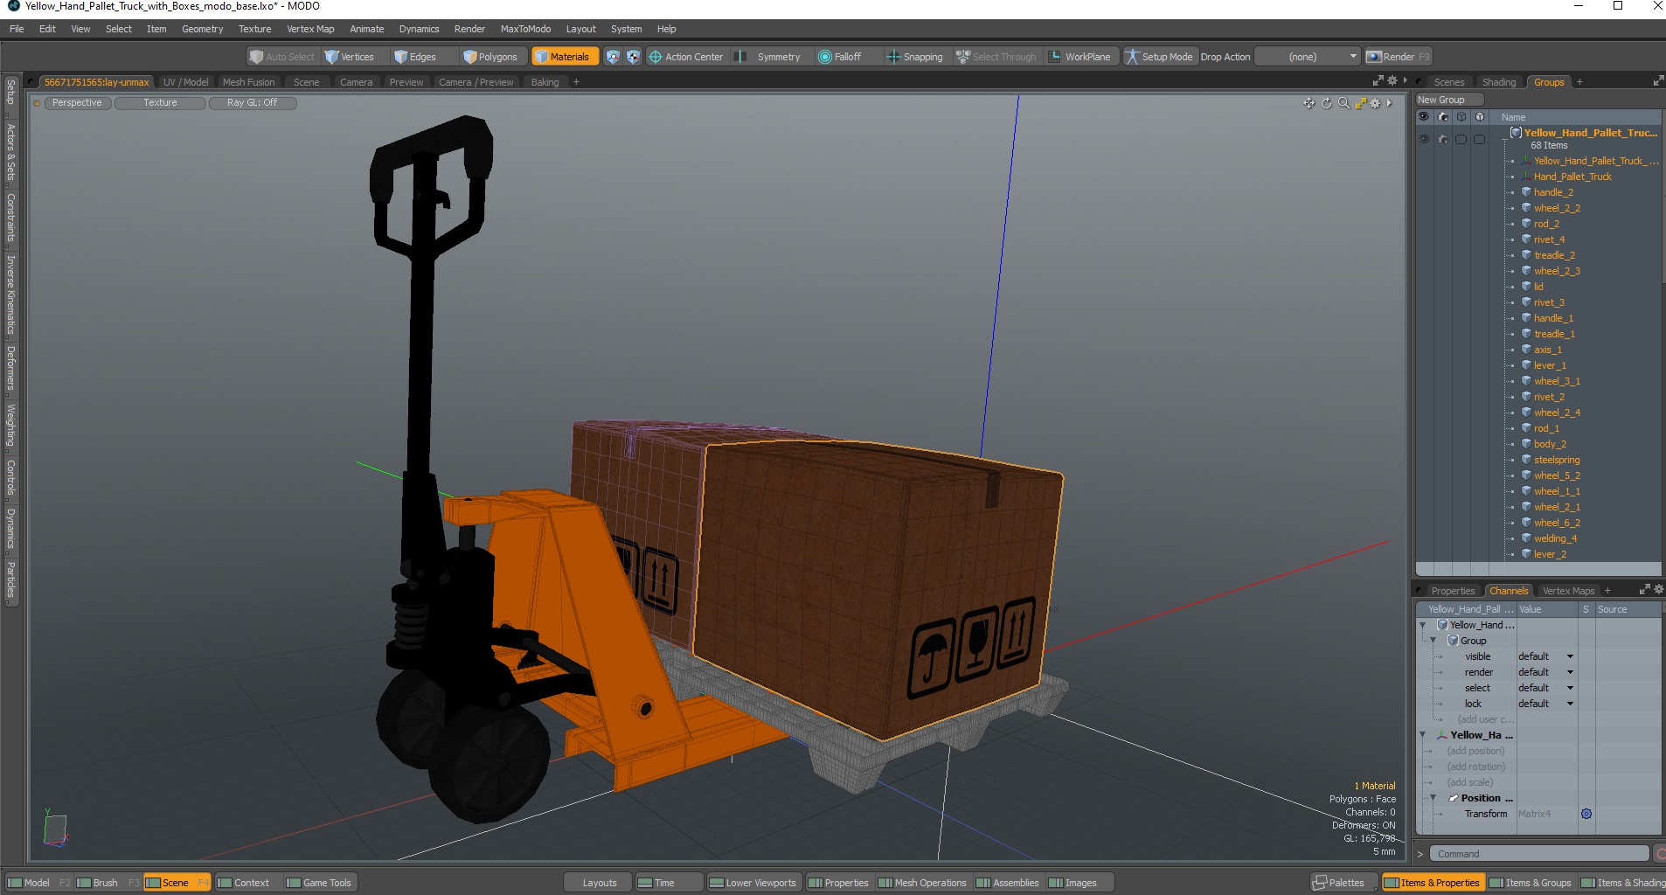The height and width of the screenshot is (895, 1666).
Task: Open Channels panel gear settings
Action: [1658, 590]
